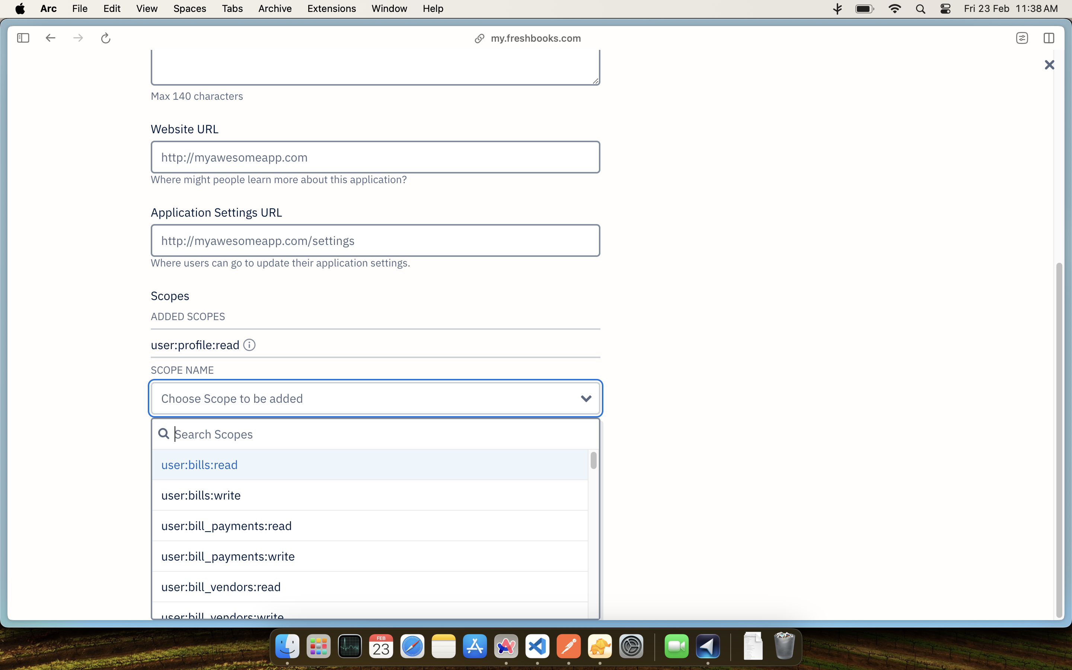Open the Spaces menu
Image resolution: width=1072 pixels, height=670 pixels.
(x=189, y=9)
